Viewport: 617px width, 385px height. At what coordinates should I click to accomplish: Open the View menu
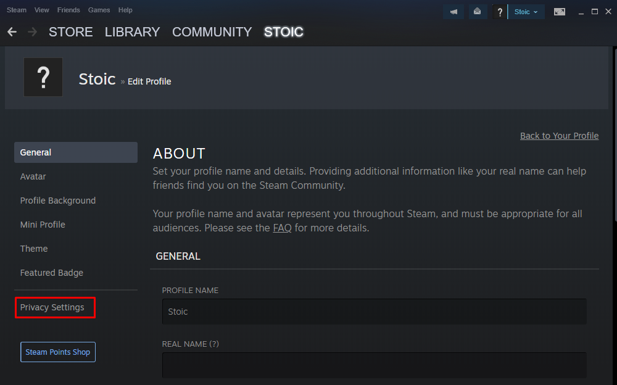point(42,10)
